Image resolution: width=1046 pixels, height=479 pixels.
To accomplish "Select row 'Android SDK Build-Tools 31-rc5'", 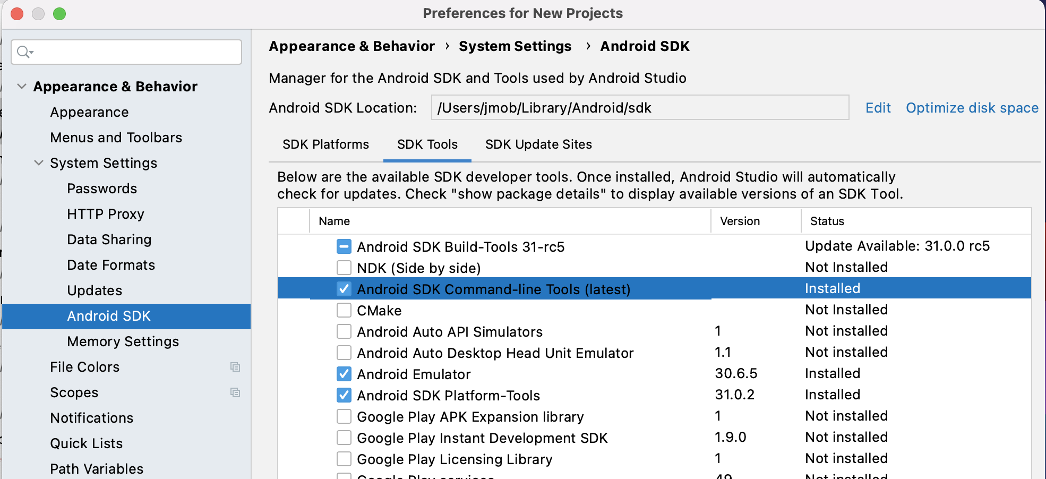I will [654, 246].
